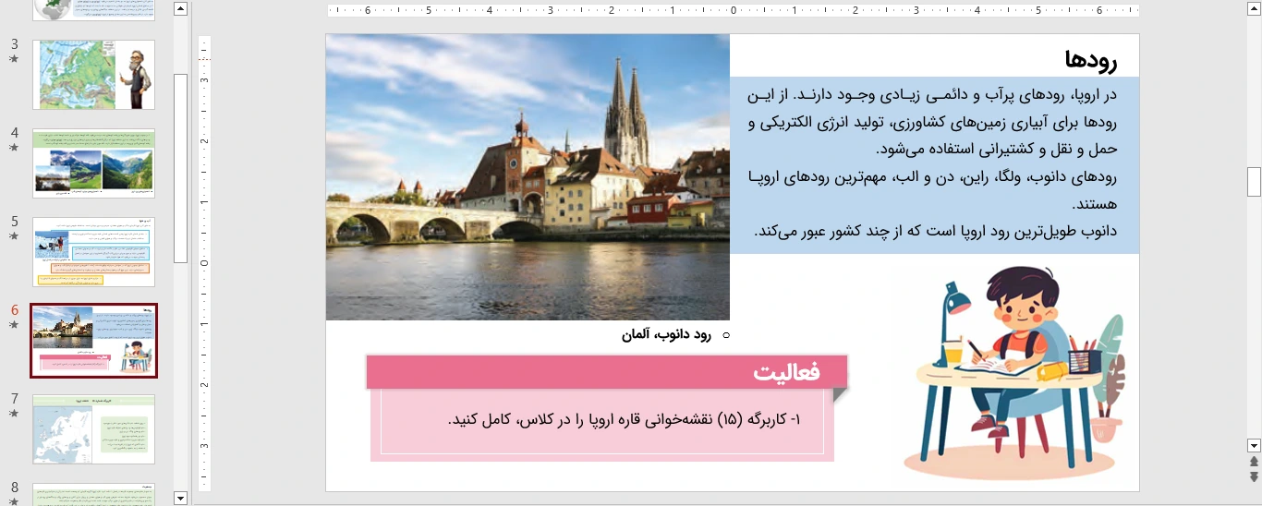Click the main editor scroll-down arrow
1262x506 pixels.
pyautogui.click(x=1254, y=444)
